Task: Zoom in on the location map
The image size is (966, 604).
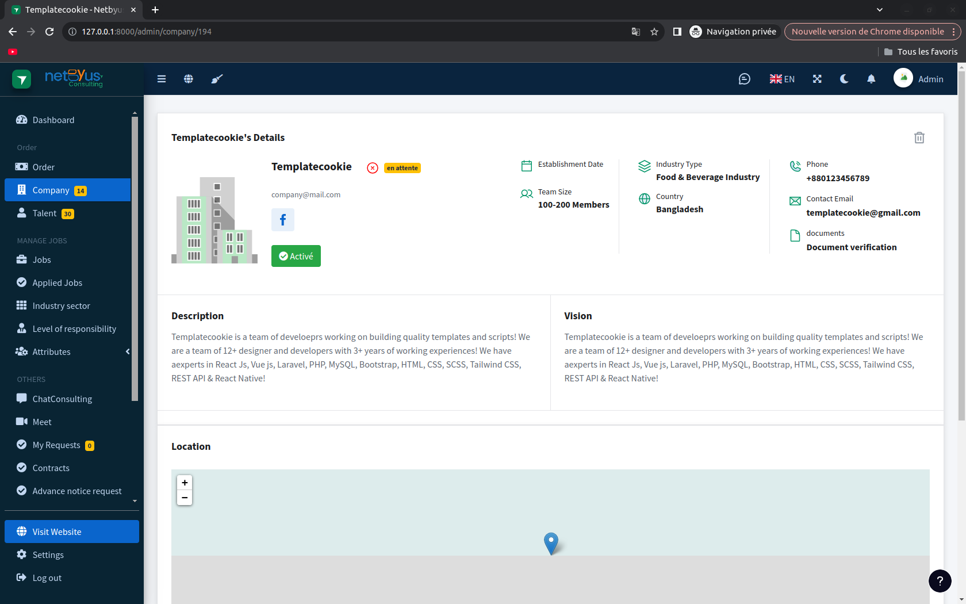Action: 185,483
